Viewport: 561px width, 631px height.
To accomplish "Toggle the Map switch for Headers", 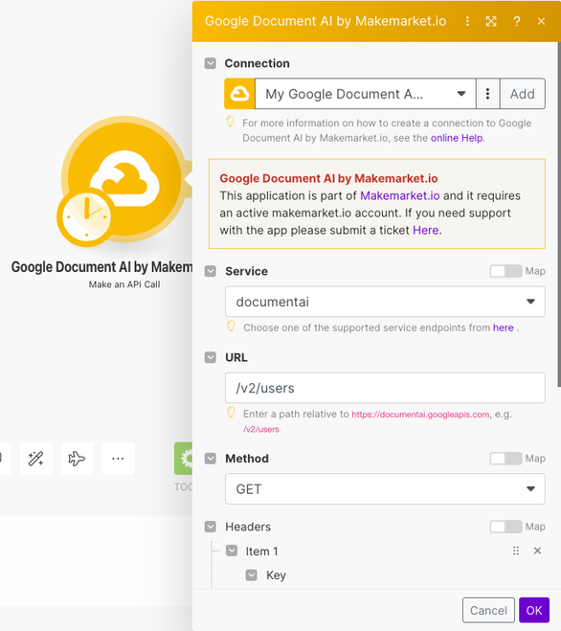I will coord(505,527).
